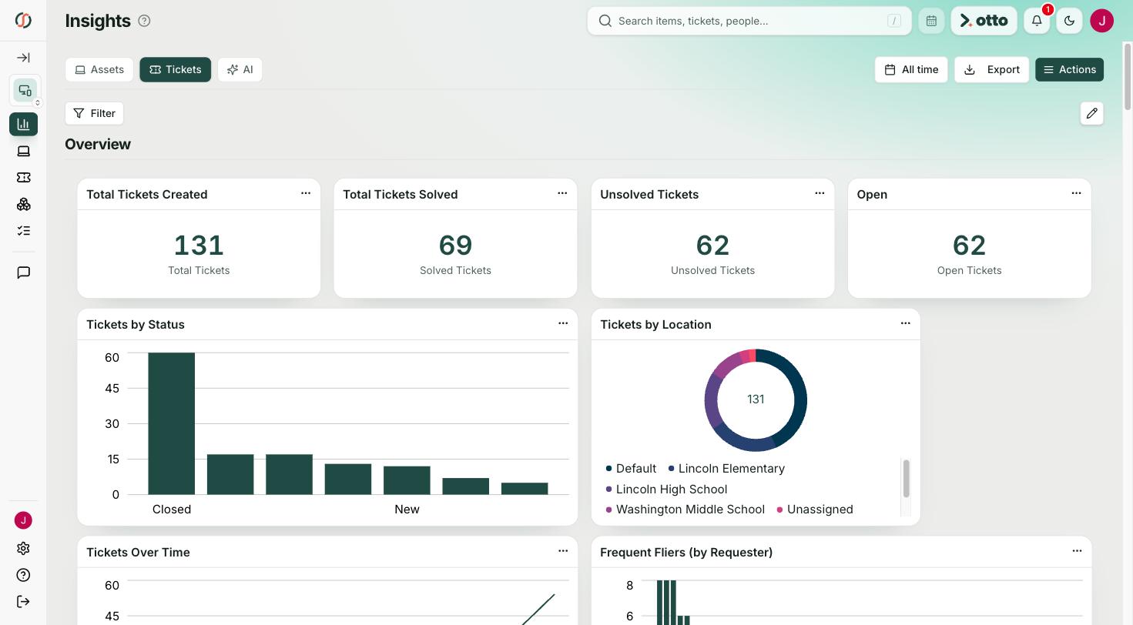This screenshot has height=625, width=1133.
Task: Click the J avatar in the sidebar
Action: point(23,520)
